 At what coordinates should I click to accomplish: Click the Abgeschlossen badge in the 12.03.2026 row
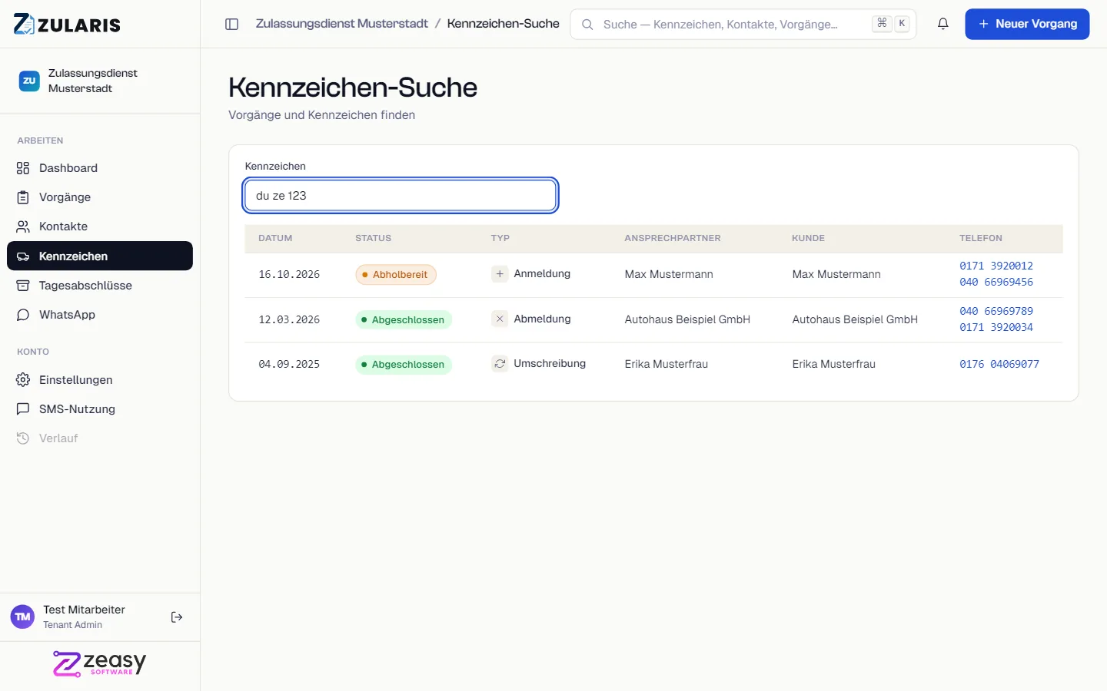[404, 319]
